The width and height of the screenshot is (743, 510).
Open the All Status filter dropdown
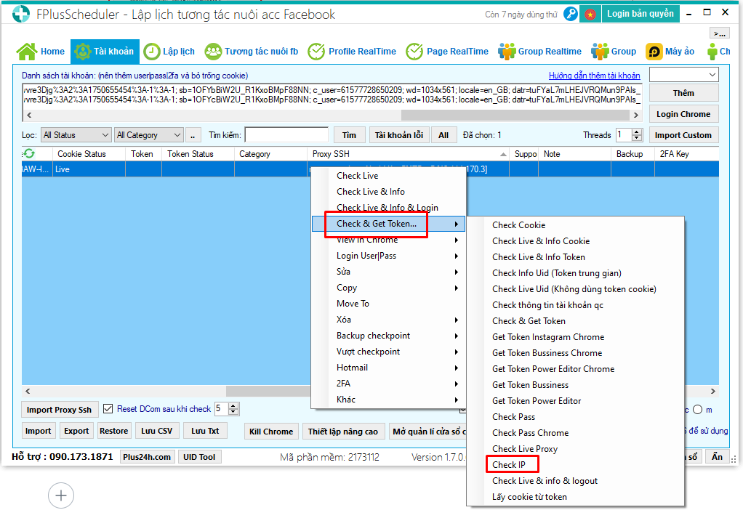(76, 135)
